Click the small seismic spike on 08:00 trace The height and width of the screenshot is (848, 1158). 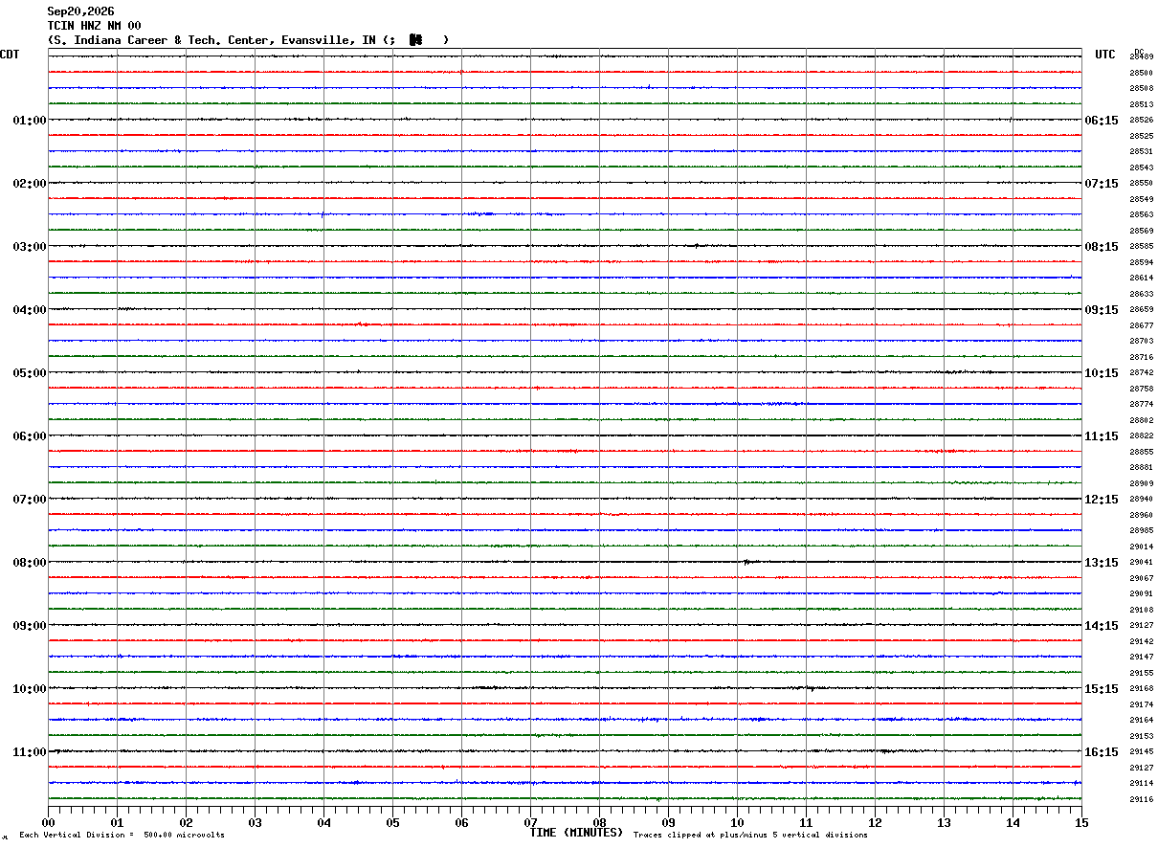pyautogui.click(x=746, y=562)
